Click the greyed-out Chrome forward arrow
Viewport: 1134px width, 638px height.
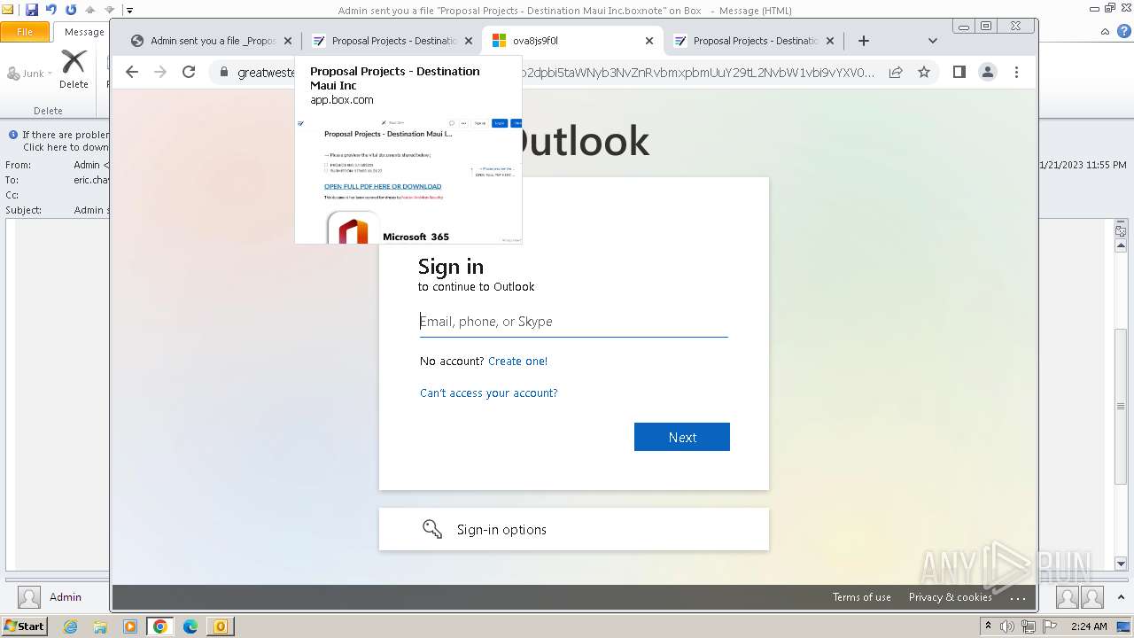point(160,73)
